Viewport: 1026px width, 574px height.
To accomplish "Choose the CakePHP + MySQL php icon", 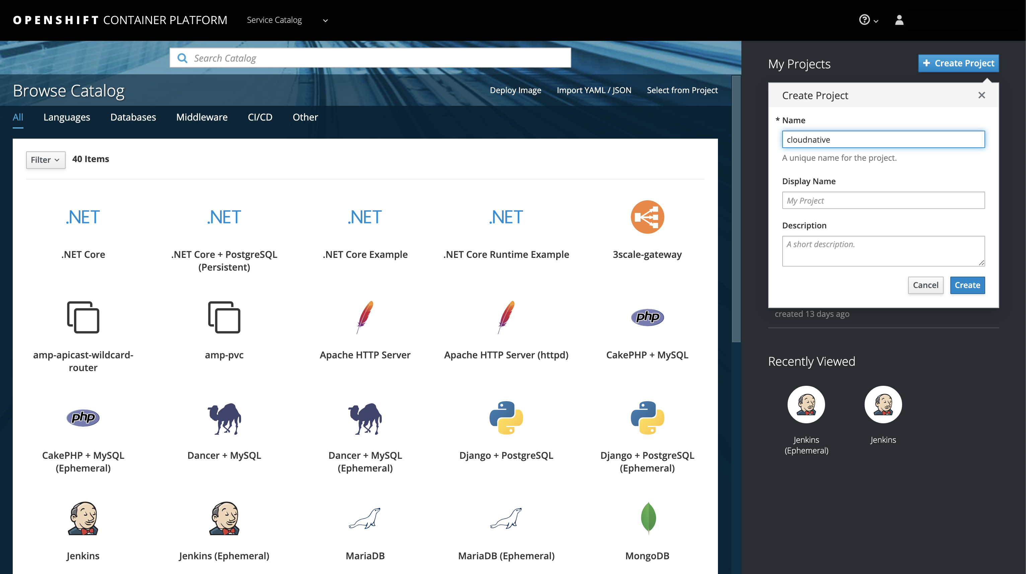I will point(647,317).
